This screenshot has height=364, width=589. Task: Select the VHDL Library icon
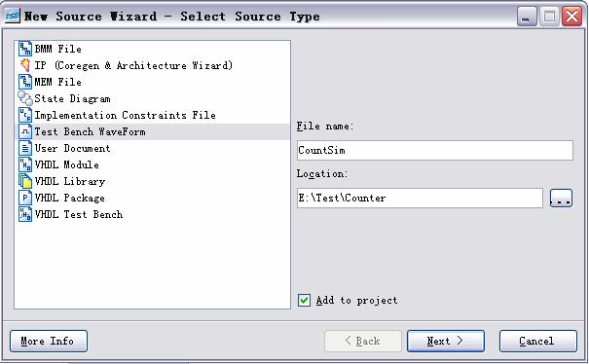coord(25,181)
